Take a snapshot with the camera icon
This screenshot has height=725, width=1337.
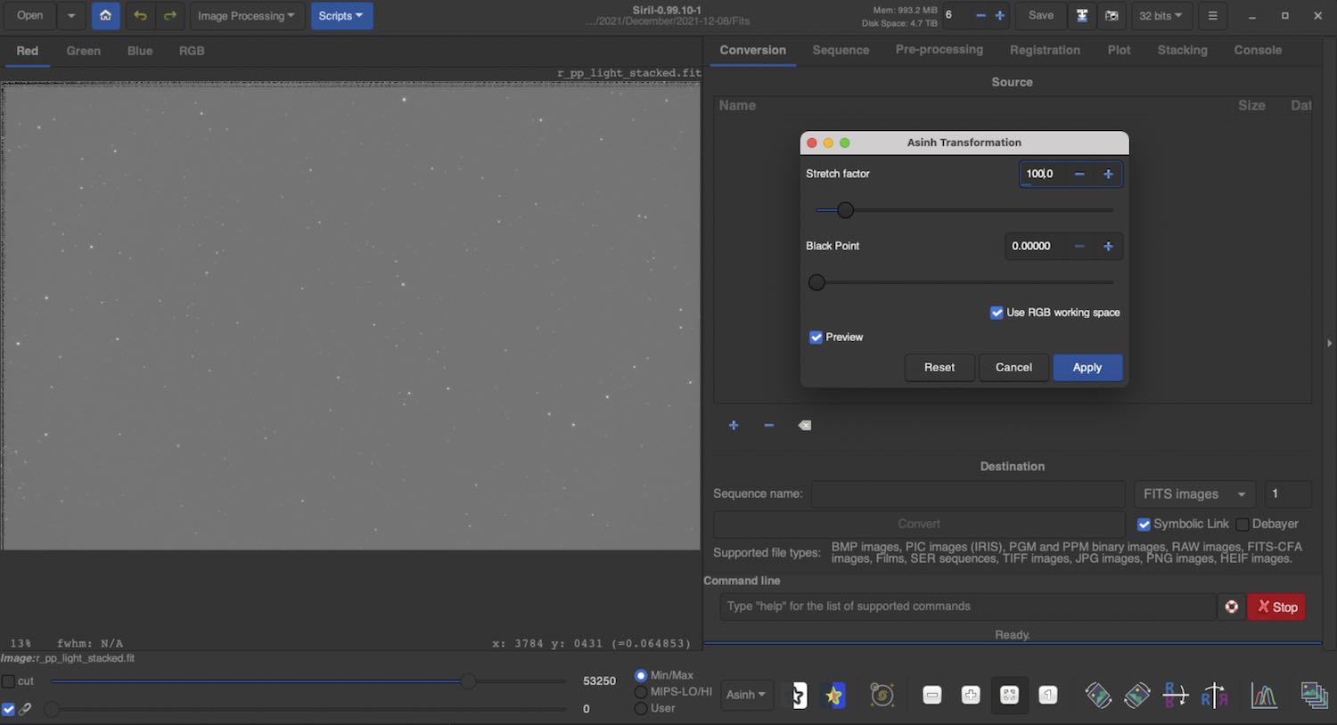tap(1111, 16)
